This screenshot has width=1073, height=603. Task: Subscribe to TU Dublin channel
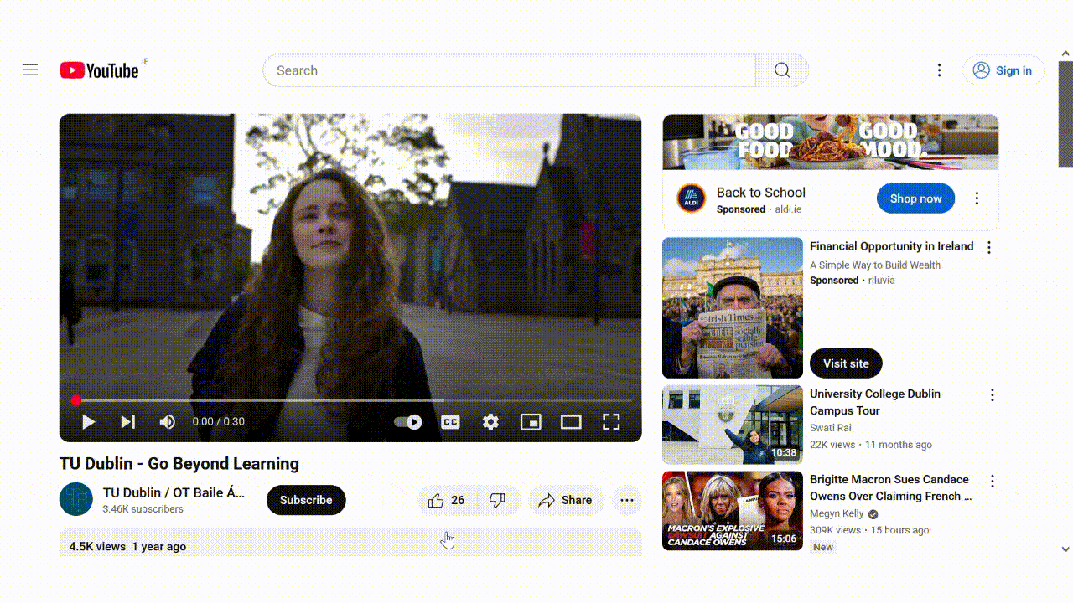click(306, 500)
